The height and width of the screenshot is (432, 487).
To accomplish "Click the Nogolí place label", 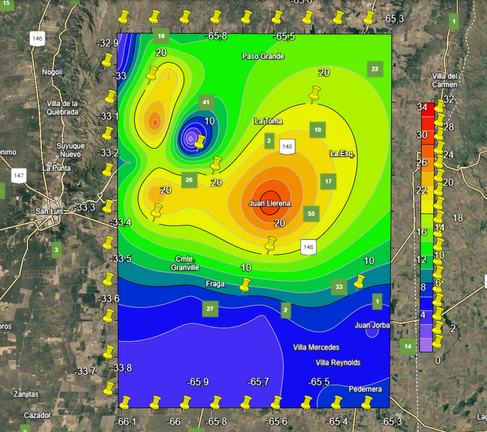I will [52, 72].
